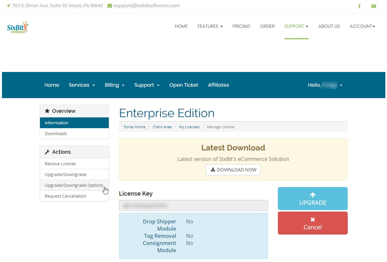Open the Account dropdown menu

pyautogui.click(x=362, y=26)
